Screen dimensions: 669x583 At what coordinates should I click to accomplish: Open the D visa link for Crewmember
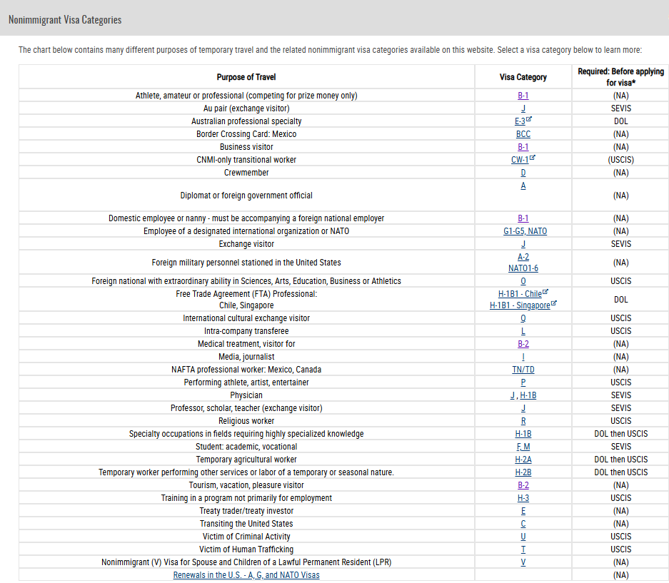tap(523, 173)
